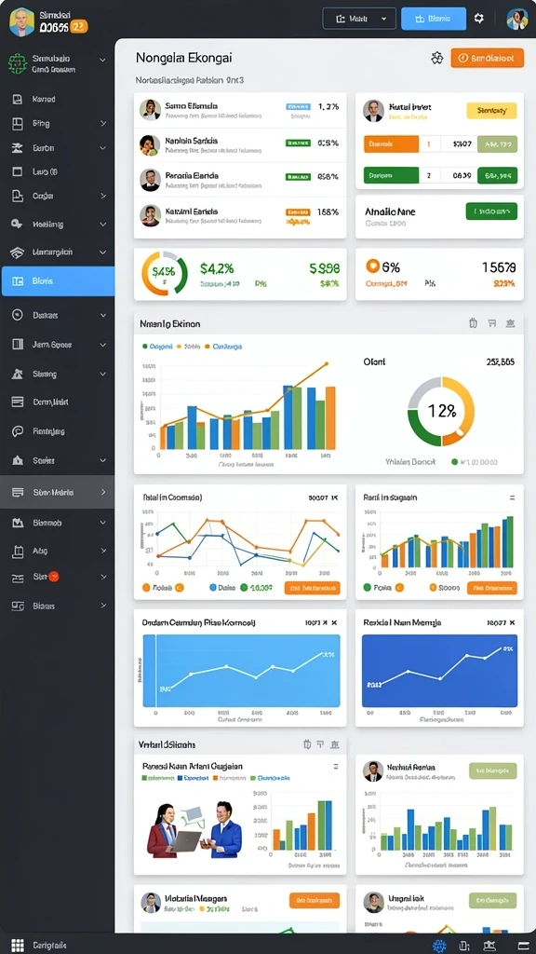Open the user avatar at top right
This screenshot has height=954, width=536.
[x=517, y=19]
